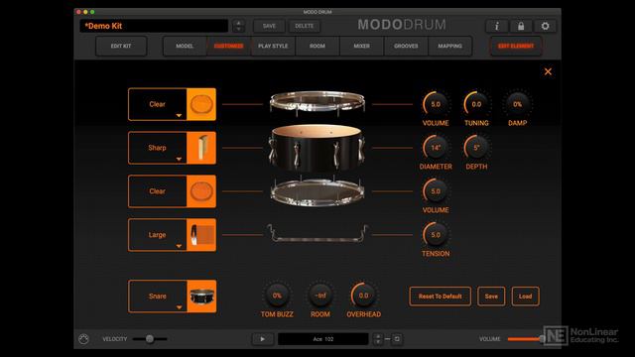Click the DAMP knob
Image resolution: width=635 pixels, height=357 pixels.
click(x=518, y=104)
